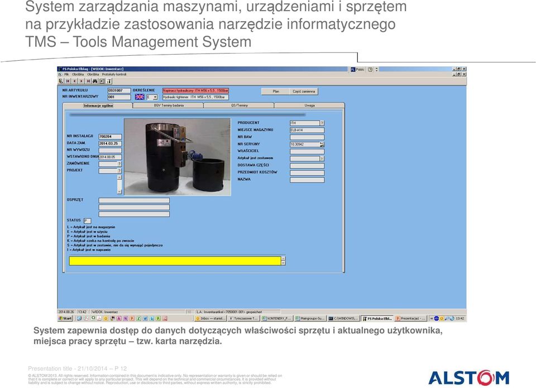Click the NR SERYJNY field
Screen dimensions: 536x388
[x=305, y=144]
